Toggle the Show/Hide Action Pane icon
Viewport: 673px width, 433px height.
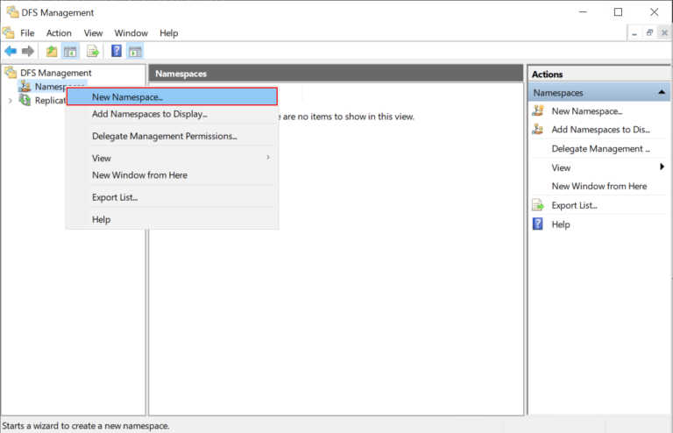pyautogui.click(x=135, y=52)
